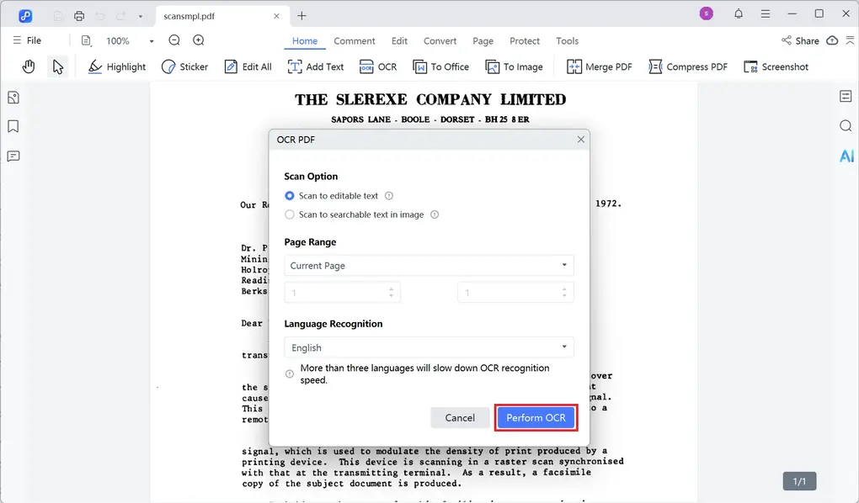
Task: Increase the starting page number with the stepper
Action: (x=389, y=289)
